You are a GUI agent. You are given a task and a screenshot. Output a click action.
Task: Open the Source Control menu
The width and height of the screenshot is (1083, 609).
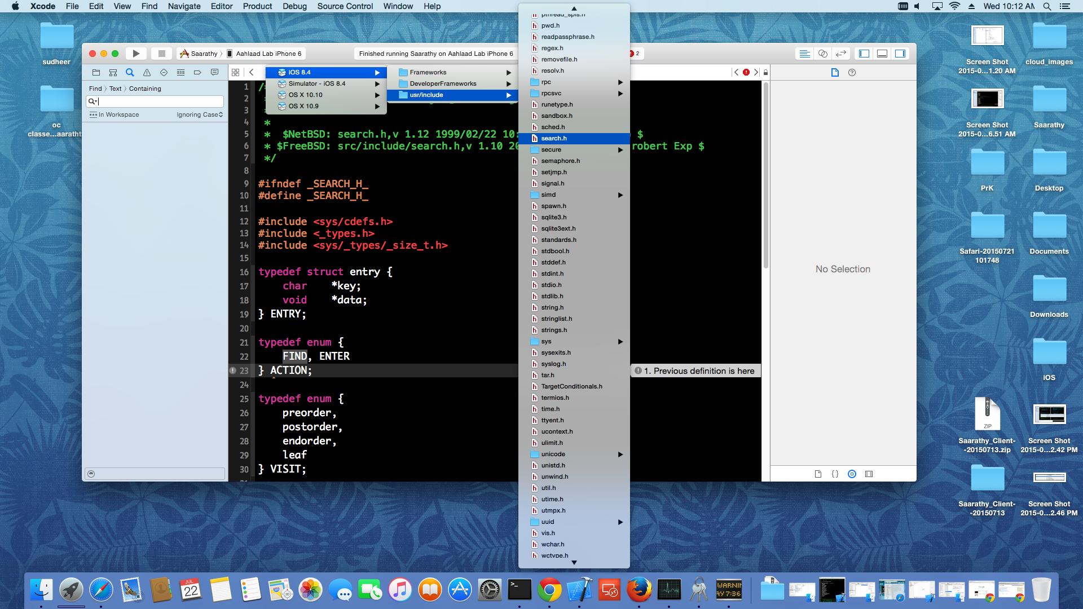click(345, 6)
